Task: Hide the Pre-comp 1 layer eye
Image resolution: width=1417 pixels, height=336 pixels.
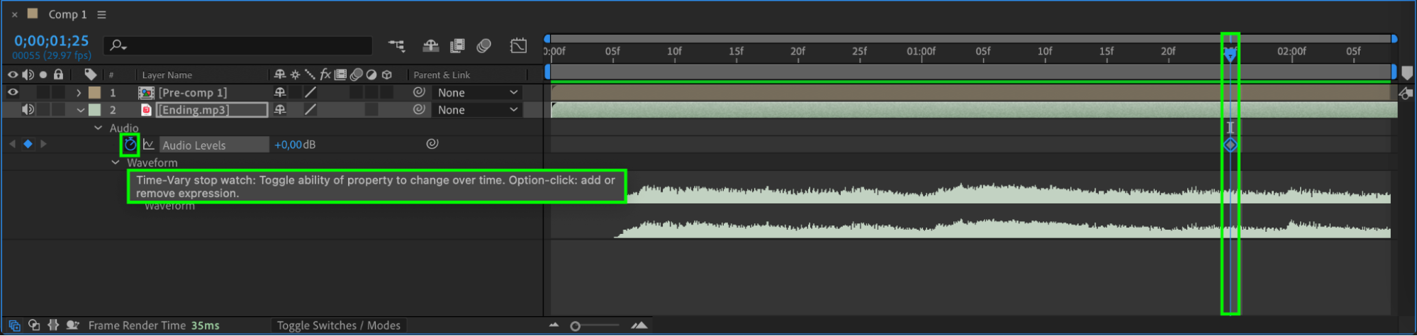Action: click(13, 92)
